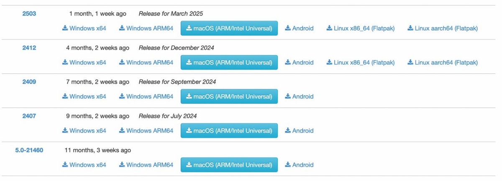Viewport: 502px width, 181px height.
Task: Download macOS Universal build for release 2407
Action: 229,131
